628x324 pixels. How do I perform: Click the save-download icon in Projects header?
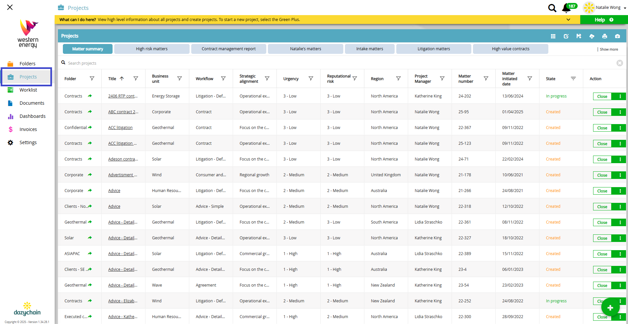click(579, 36)
